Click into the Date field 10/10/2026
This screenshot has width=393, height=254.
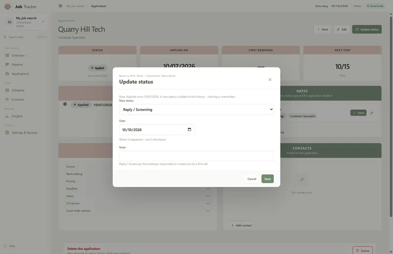(156, 129)
